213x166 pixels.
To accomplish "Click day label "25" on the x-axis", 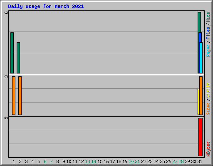I will tap(162, 161).
